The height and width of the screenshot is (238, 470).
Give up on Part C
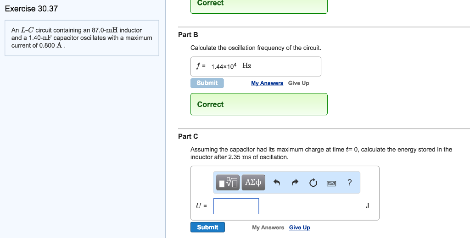coord(299,227)
